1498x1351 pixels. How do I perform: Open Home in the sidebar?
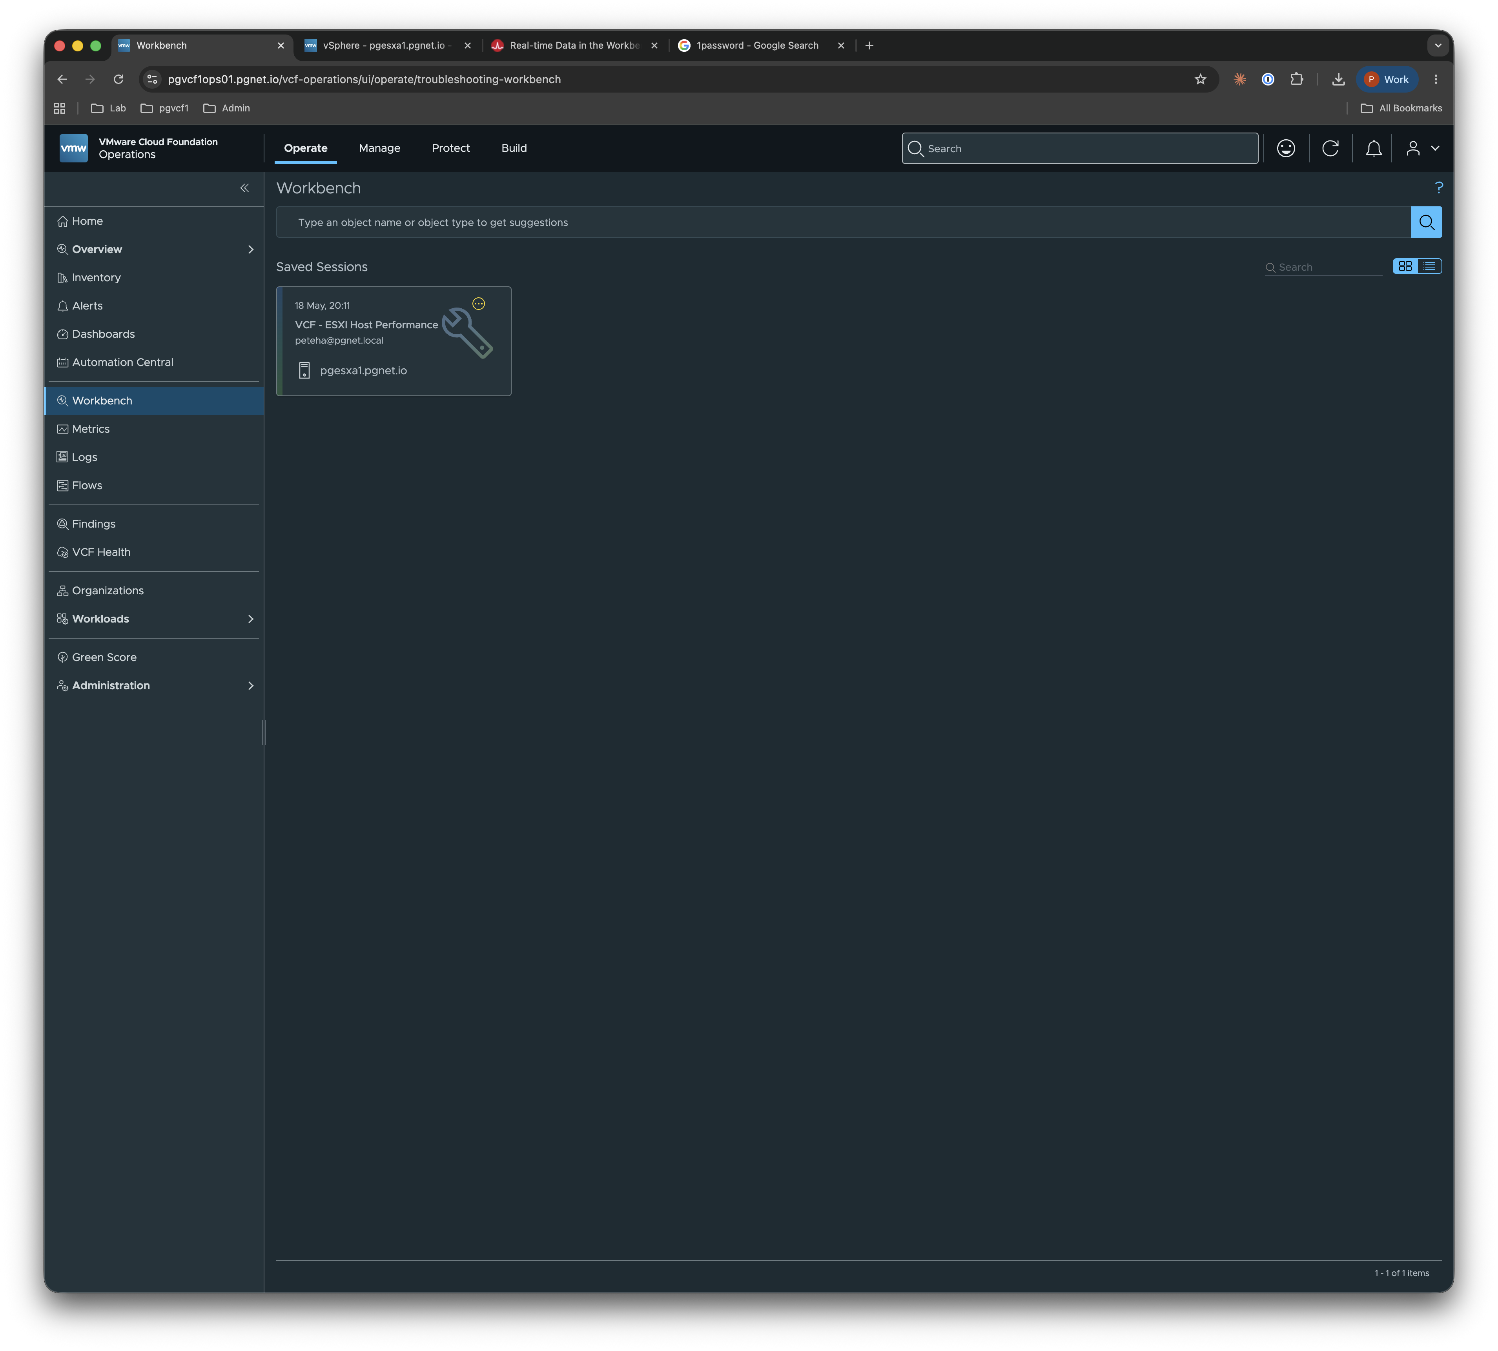pos(87,221)
